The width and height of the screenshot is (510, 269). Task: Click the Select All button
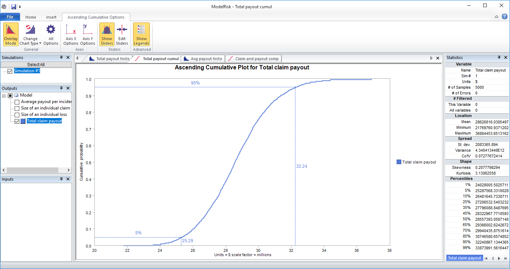pyautogui.click(x=36, y=64)
